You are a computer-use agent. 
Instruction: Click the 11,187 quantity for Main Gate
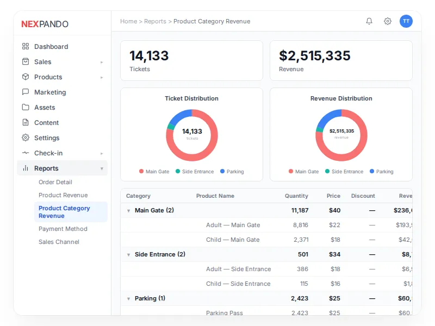coord(300,210)
